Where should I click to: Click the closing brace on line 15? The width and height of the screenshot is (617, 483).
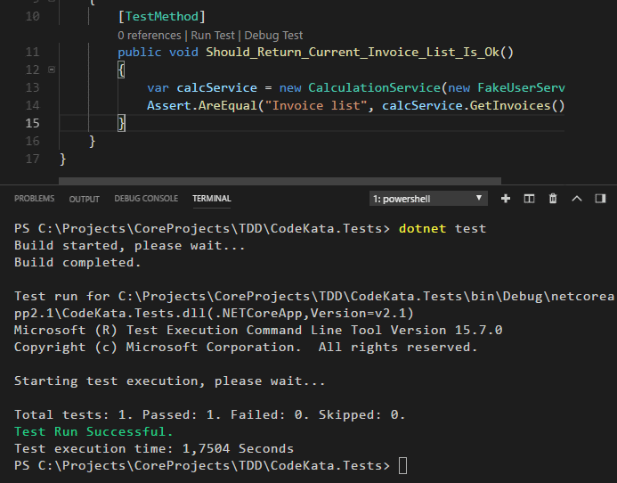pos(122,123)
